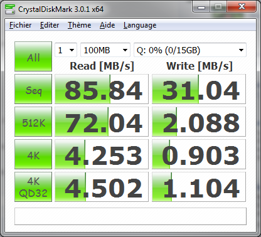Open the Thème menu
The width and height of the screenshot is (261, 237).
[79, 25]
